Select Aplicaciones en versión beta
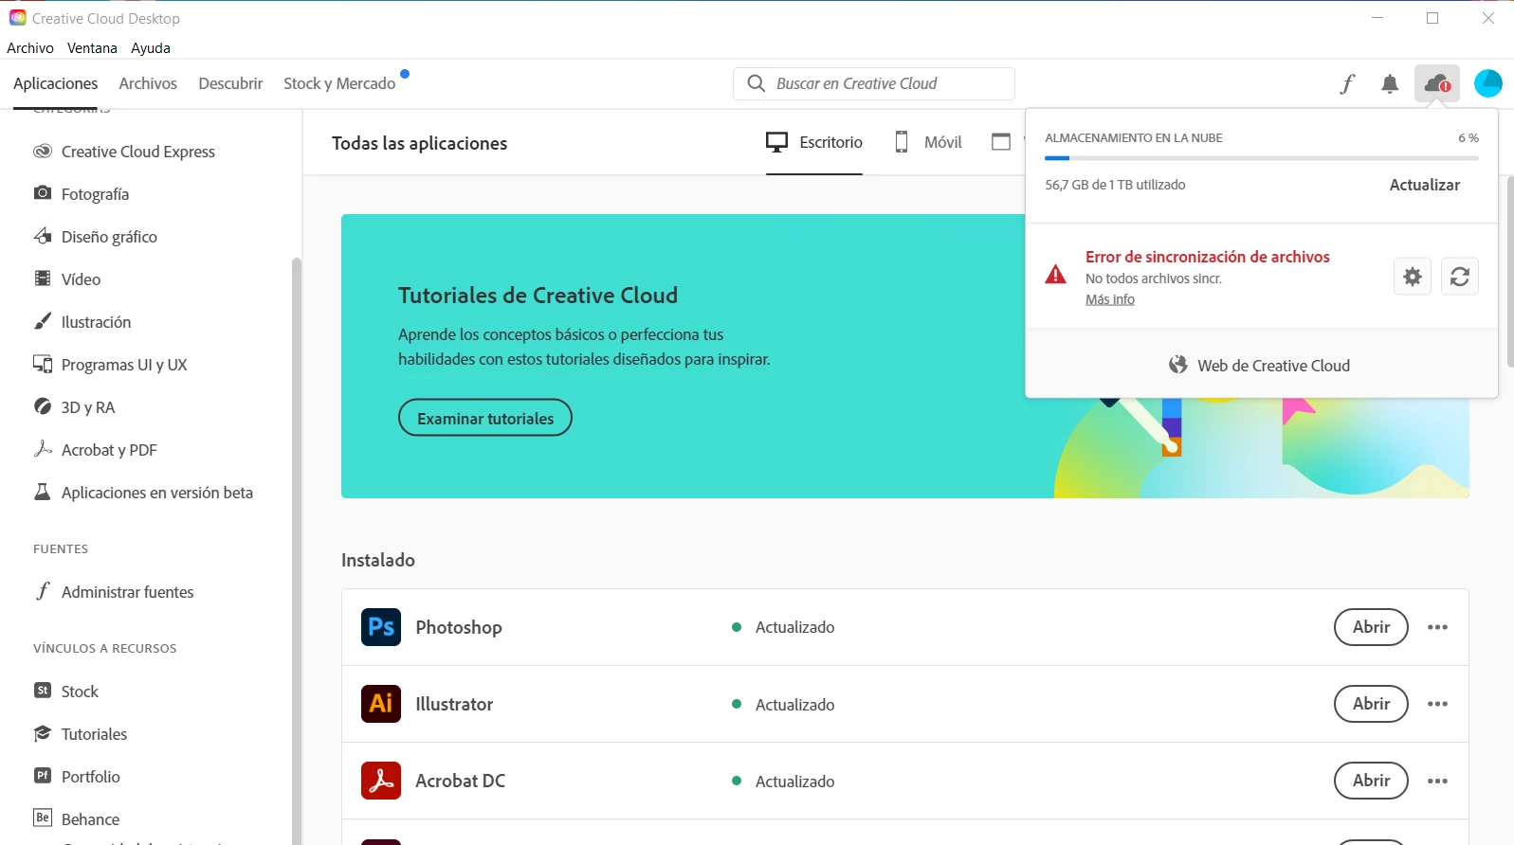This screenshot has height=845, width=1514. coord(143,493)
